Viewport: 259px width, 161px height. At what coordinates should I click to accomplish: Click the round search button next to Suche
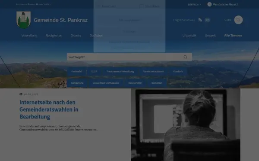238,20
